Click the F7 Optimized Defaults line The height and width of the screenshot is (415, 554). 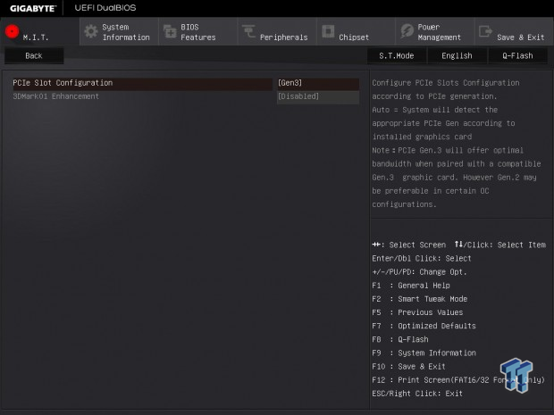click(x=424, y=326)
